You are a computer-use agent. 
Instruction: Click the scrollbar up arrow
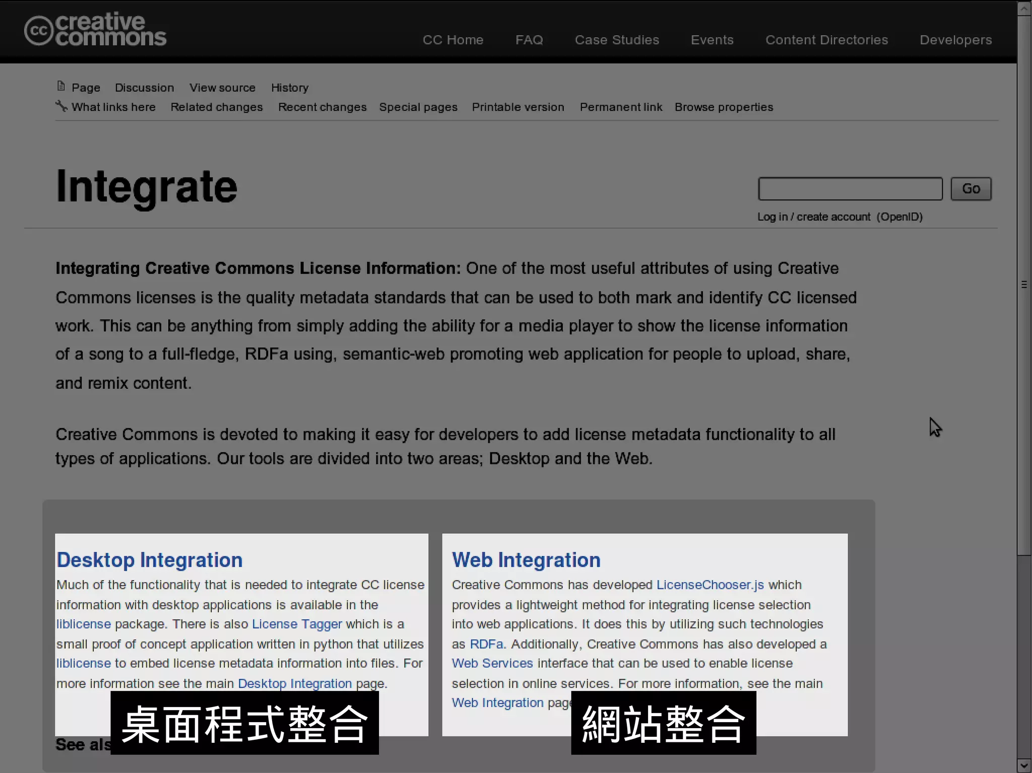click(x=1024, y=8)
